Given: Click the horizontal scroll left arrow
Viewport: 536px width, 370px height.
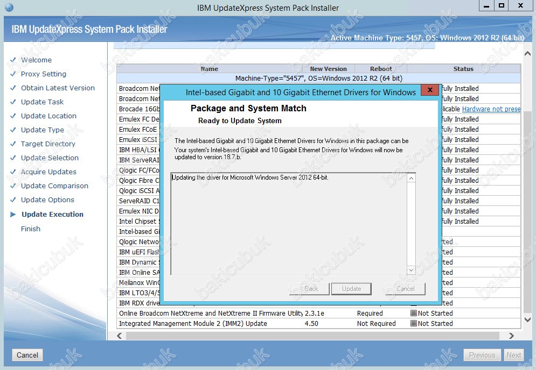Looking at the screenshot, I should (x=120, y=336).
